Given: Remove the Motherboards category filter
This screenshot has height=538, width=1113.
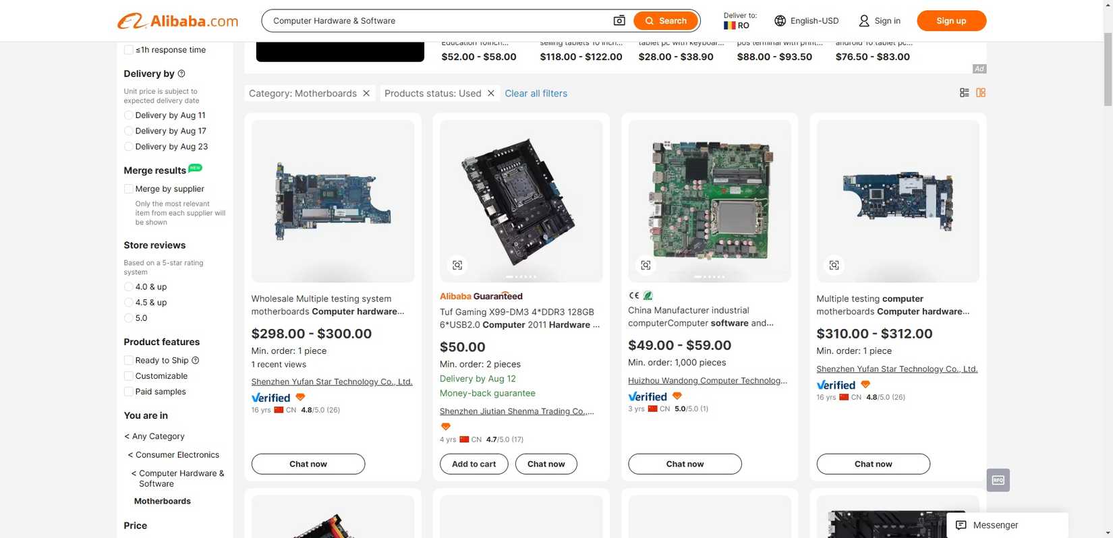Looking at the screenshot, I should (366, 93).
